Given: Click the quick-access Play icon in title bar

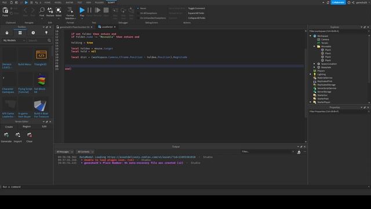Looking at the screenshot, I should pyautogui.click(x=26, y=2).
